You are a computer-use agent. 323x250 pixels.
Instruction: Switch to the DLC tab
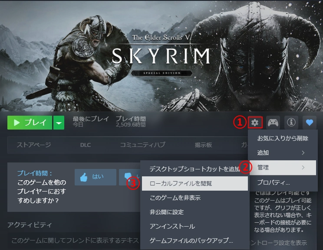point(86,145)
